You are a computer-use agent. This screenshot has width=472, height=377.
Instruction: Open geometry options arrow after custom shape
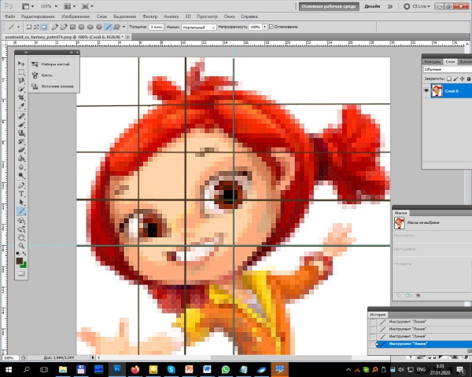tap(124, 27)
